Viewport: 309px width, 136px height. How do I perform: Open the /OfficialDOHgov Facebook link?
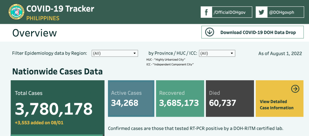coord(229,12)
